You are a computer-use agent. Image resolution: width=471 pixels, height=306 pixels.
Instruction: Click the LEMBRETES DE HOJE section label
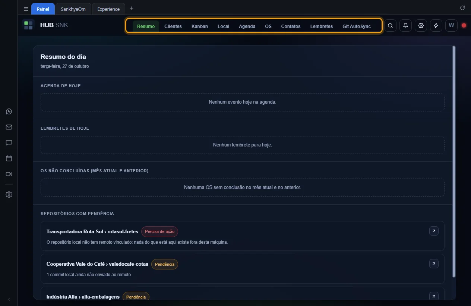(x=65, y=128)
